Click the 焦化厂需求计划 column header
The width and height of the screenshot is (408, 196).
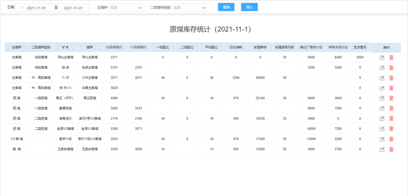pyautogui.click(x=311, y=47)
